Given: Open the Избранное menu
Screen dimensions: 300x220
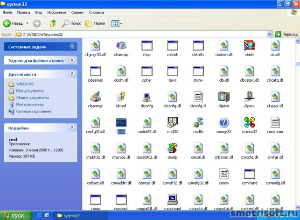Looking at the screenshot, I should (56, 13).
